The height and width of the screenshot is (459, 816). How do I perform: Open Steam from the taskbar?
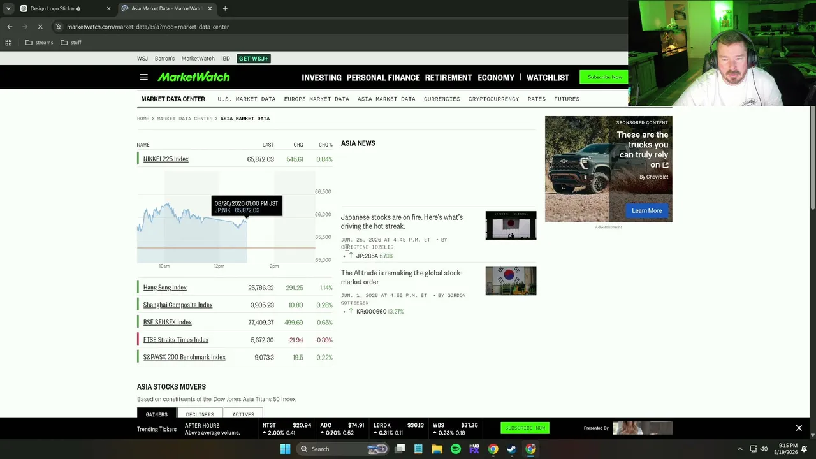pyautogui.click(x=512, y=449)
